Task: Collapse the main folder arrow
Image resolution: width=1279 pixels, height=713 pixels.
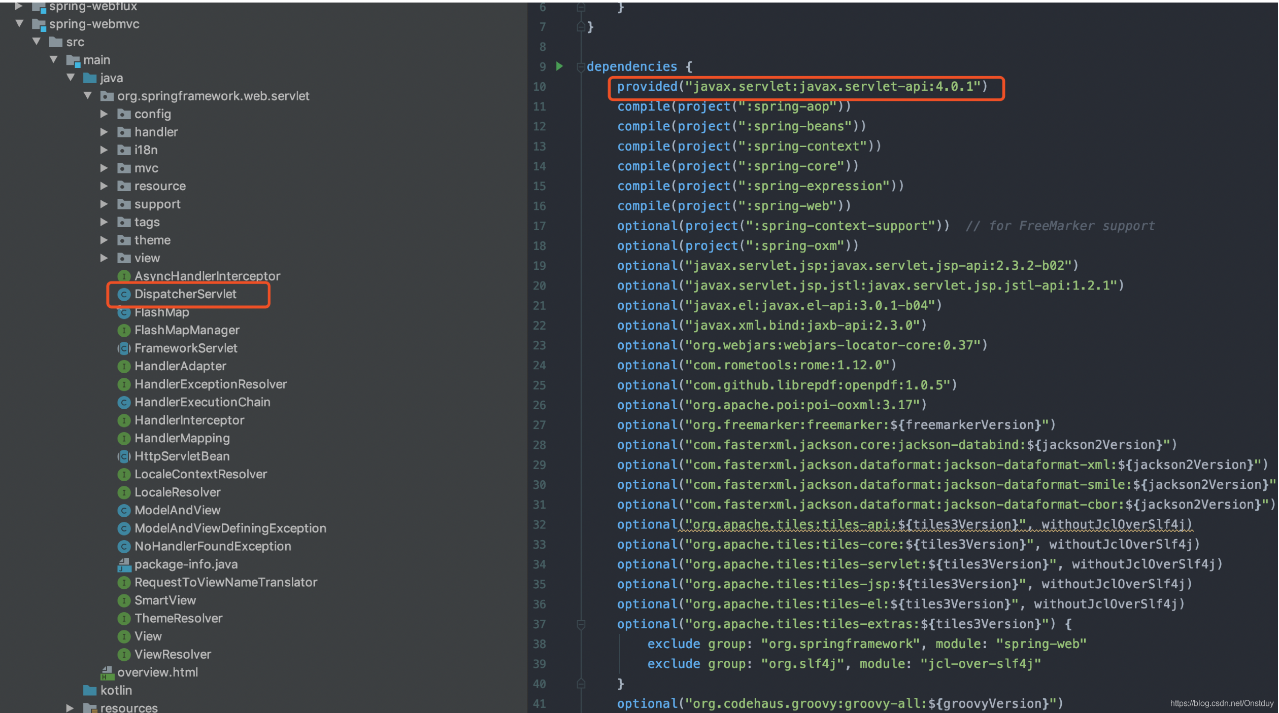Action: click(x=54, y=59)
